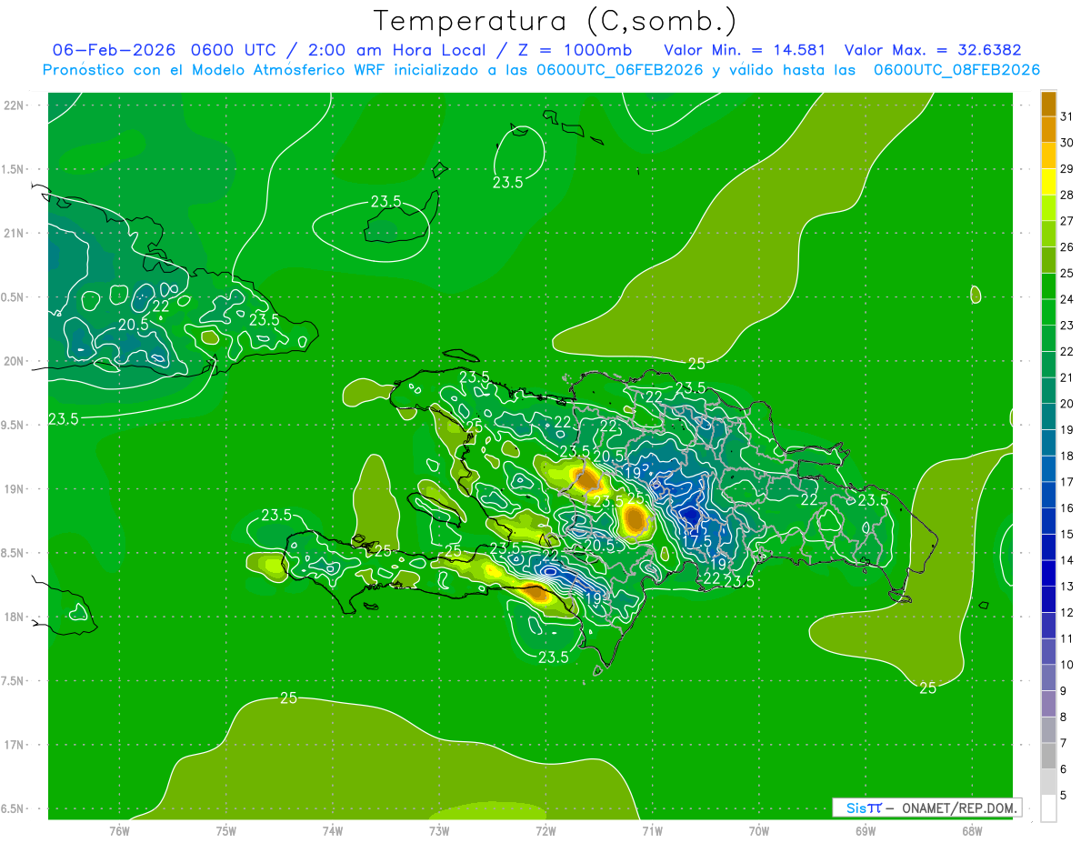This screenshot has width=1091, height=843.
Task: Click the initialization time "0600UTC_06FEB2026"
Action: tap(620, 69)
